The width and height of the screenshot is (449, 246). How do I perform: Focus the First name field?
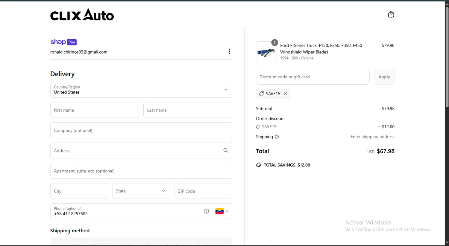pos(95,110)
